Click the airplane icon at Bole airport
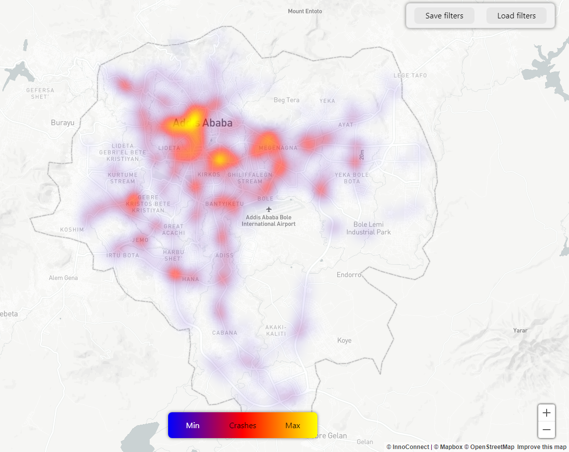The width and height of the screenshot is (569, 452). (x=269, y=209)
